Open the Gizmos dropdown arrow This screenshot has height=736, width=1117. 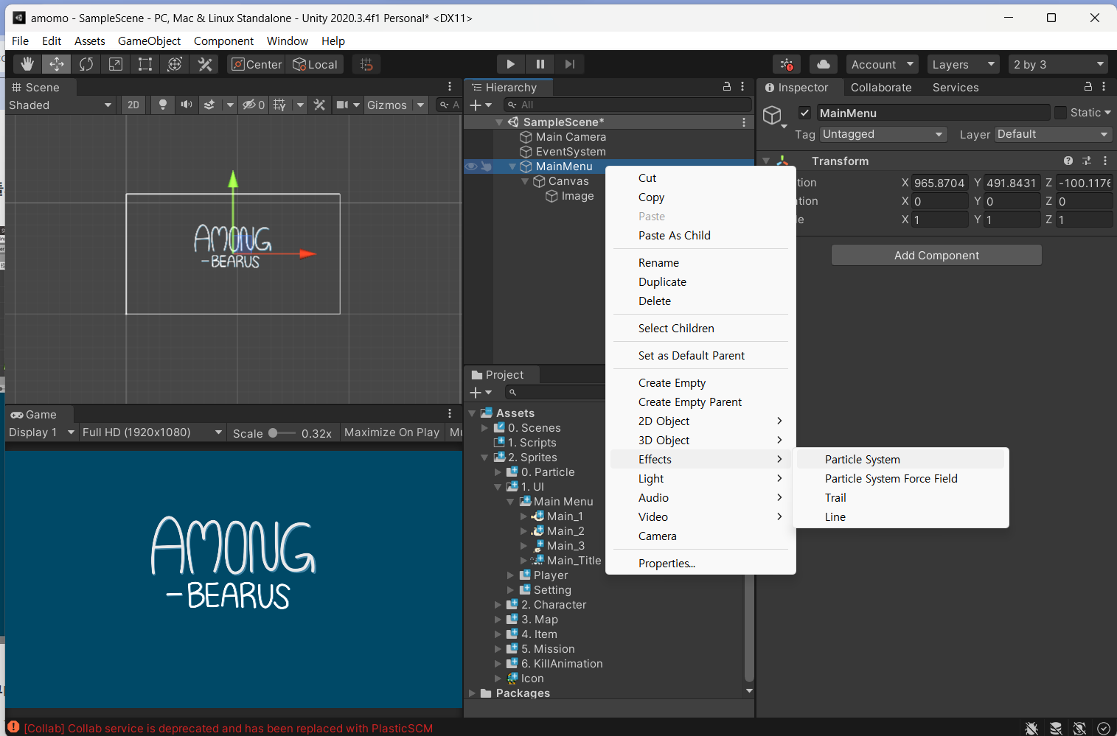pos(421,105)
